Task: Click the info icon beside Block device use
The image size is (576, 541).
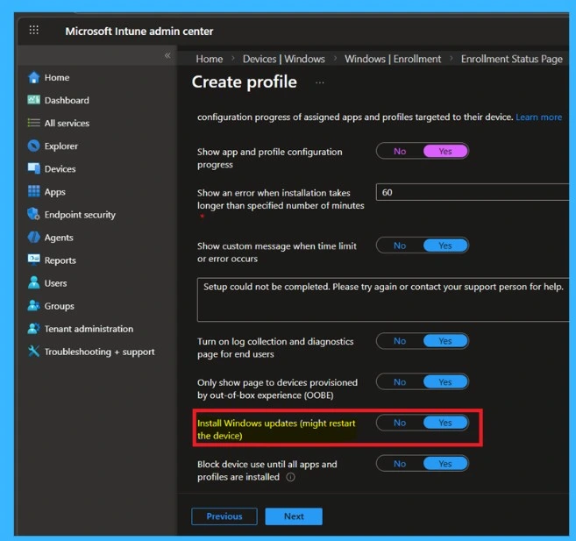Action: click(x=290, y=477)
